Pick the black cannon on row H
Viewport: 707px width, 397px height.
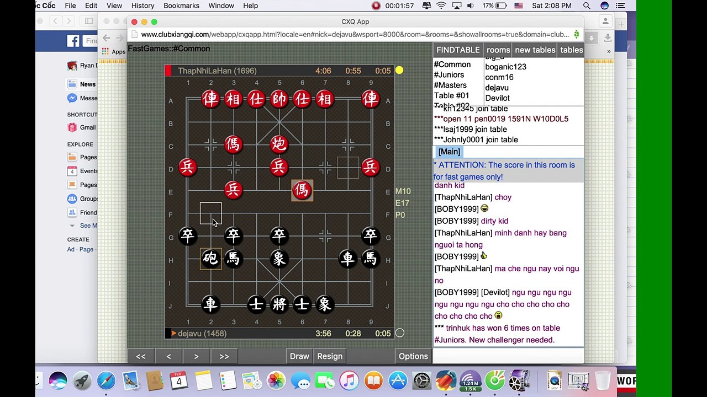pos(210,258)
